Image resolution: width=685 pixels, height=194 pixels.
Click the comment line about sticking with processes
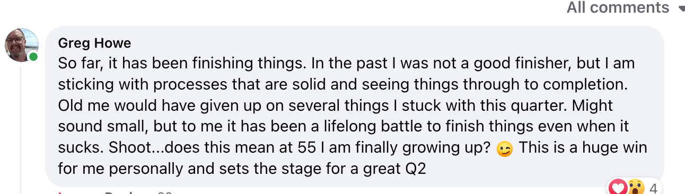tap(342, 84)
